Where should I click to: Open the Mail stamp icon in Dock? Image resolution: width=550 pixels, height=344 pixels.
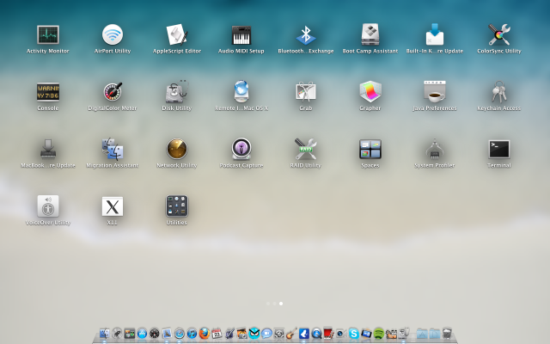[167, 333]
